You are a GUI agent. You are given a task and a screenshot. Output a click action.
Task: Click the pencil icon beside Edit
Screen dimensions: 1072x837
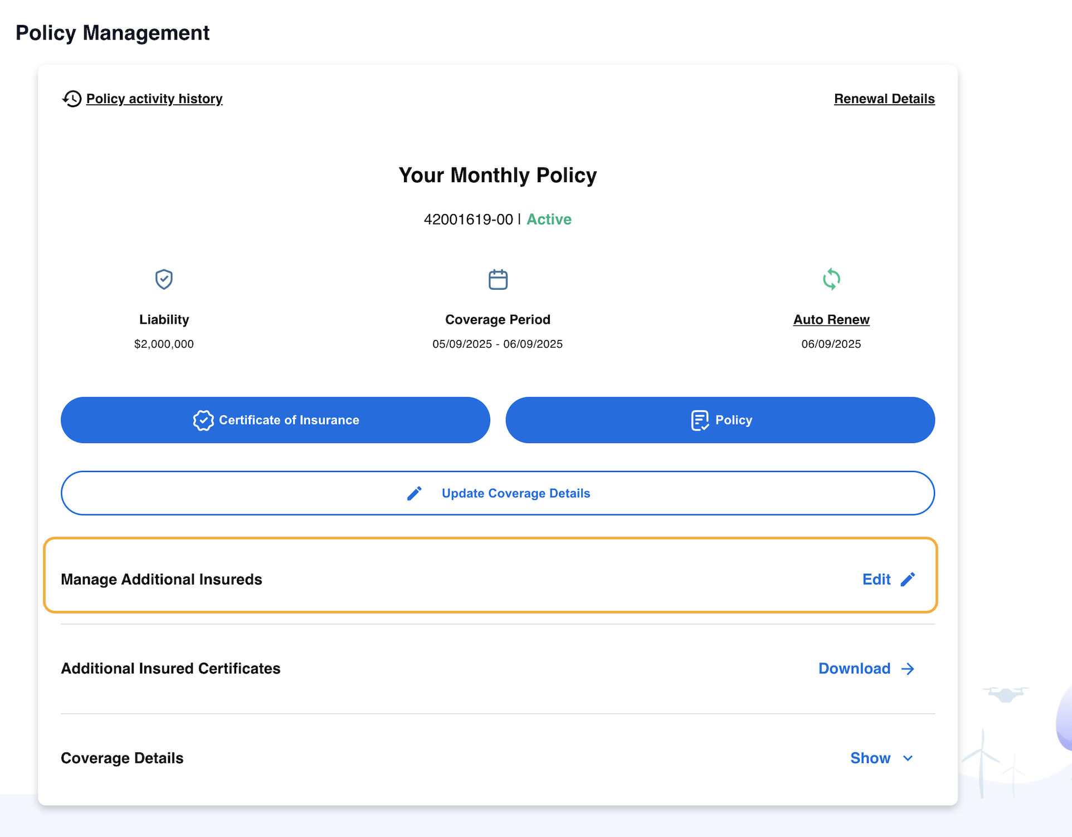(908, 580)
